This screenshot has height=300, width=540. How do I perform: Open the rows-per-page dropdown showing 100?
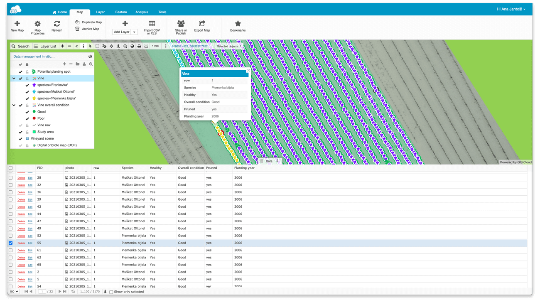click(14, 292)
